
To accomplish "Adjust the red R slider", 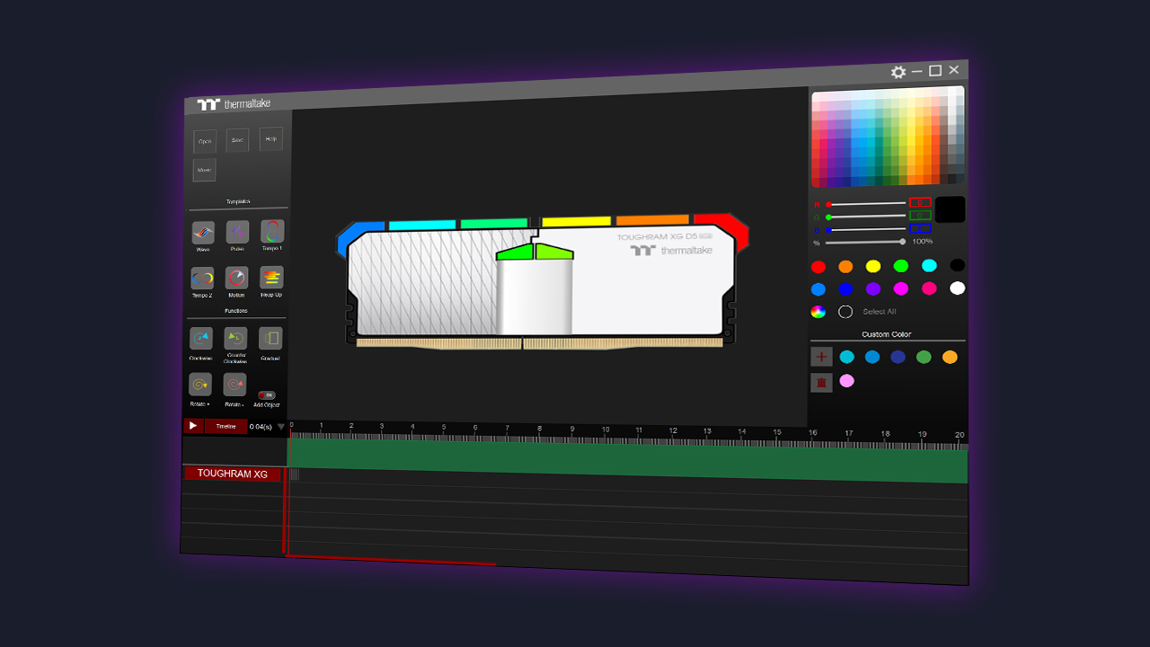I will (x=866, y=204).
